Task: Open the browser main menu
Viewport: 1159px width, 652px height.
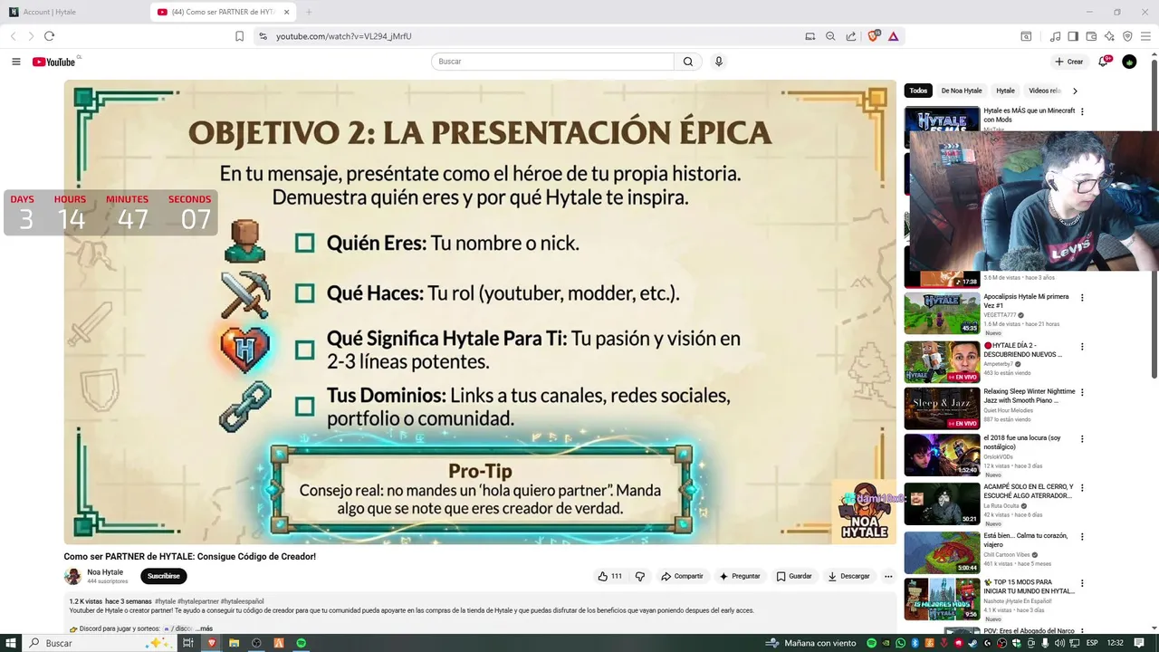Action: pyautogui.click(x=1145, y=36)
